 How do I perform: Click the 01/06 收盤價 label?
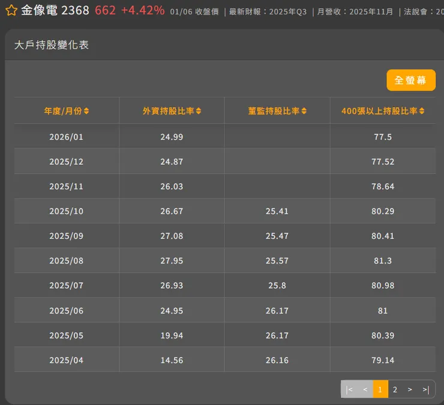194,12
